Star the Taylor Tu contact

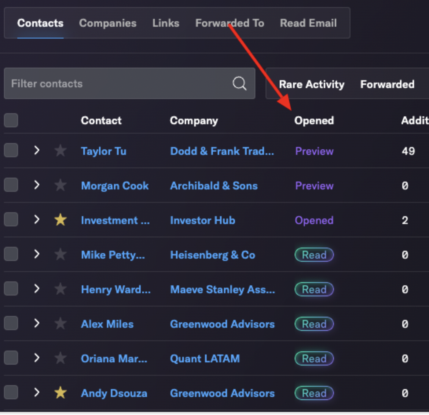click(60, 151)
